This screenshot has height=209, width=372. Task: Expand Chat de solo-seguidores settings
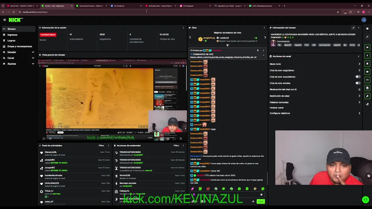(359, 70)
